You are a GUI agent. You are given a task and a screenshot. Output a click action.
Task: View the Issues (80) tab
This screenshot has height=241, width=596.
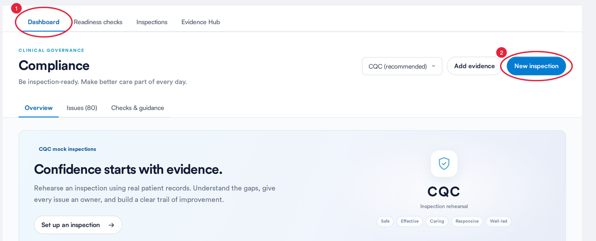coord(82,108)
